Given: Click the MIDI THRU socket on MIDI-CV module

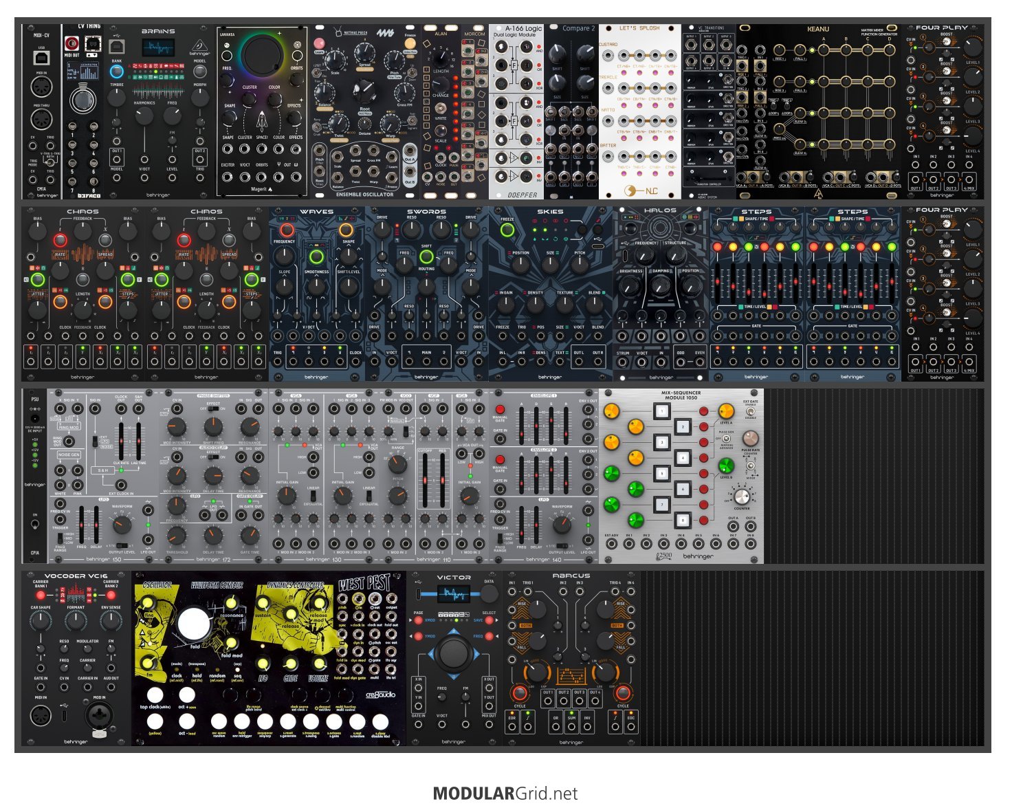Looking at the screenshot, I should point(41,120).
